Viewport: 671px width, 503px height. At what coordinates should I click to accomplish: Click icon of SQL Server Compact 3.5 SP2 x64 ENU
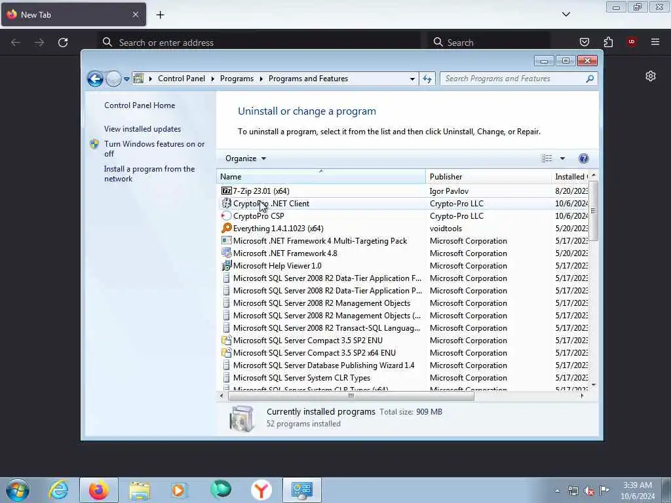tap(226, 353)
